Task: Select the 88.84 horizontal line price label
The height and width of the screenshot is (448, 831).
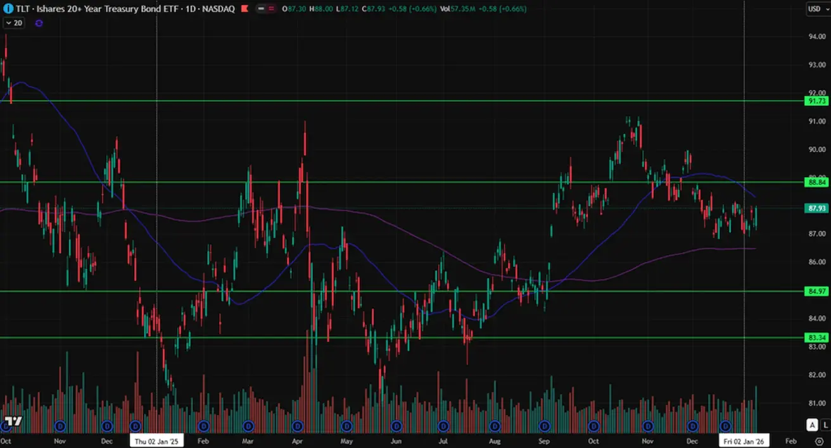Action: click(x=816, y=182)
